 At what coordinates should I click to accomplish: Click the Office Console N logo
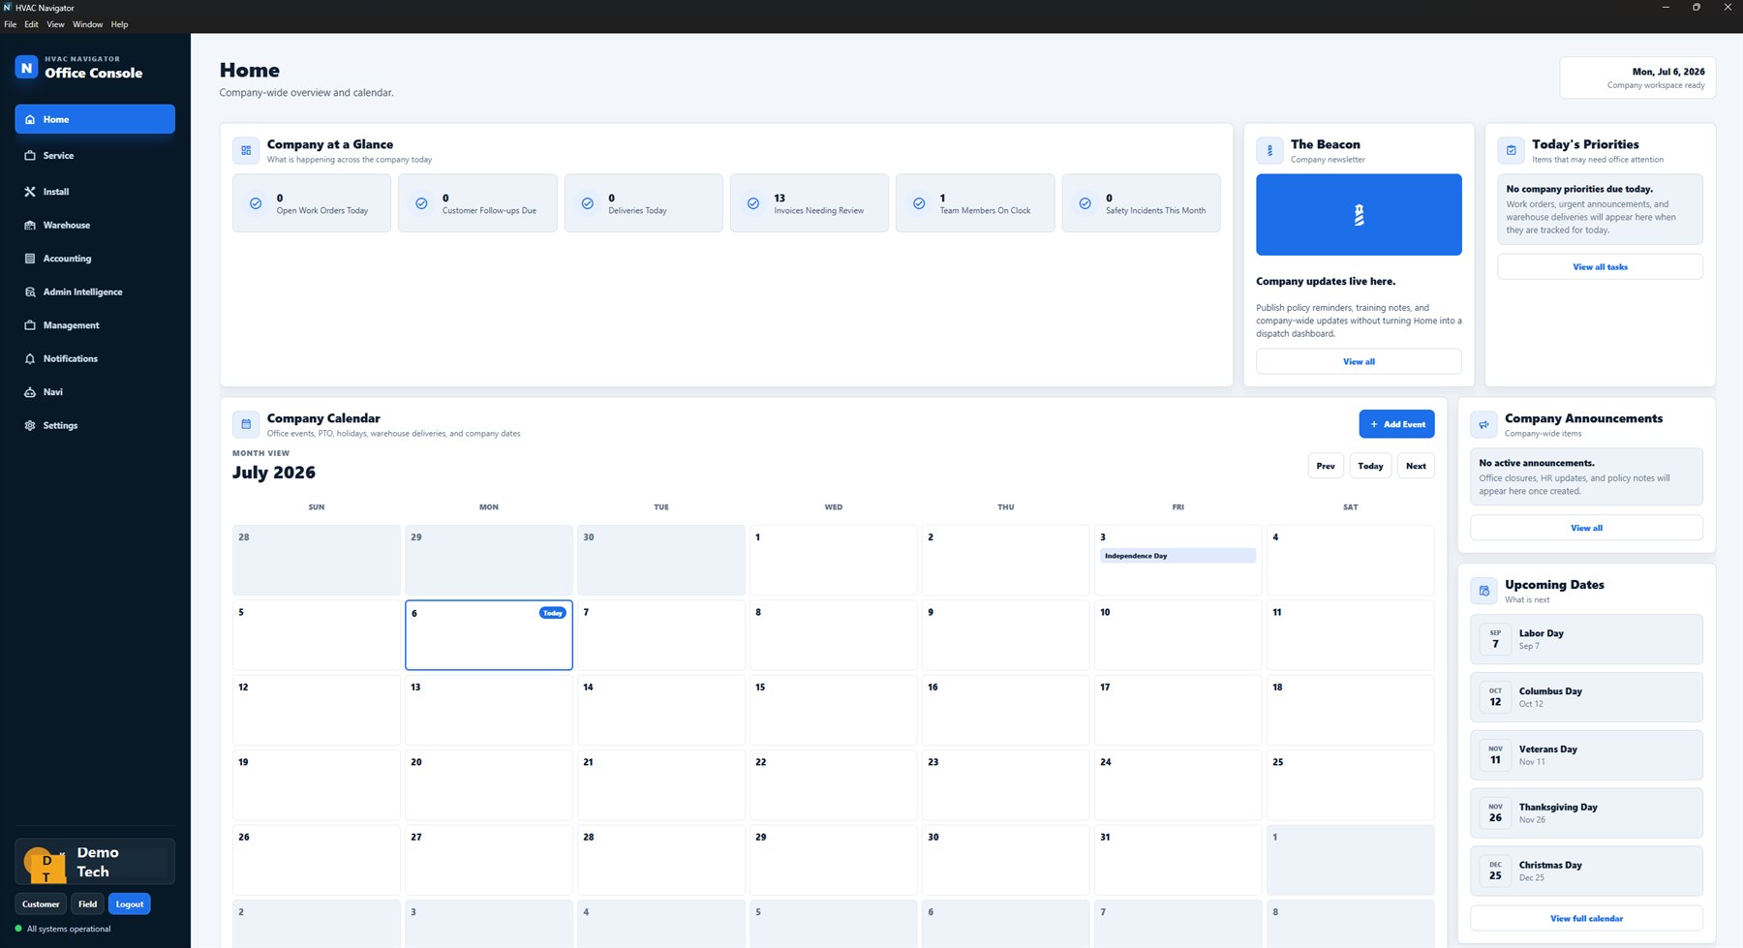26,68
